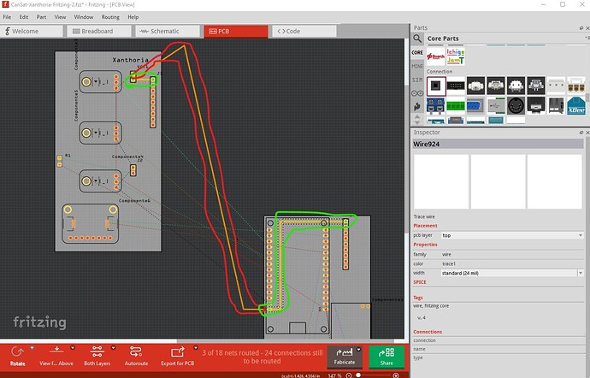Click the zoom slider handle

[358, 375]
